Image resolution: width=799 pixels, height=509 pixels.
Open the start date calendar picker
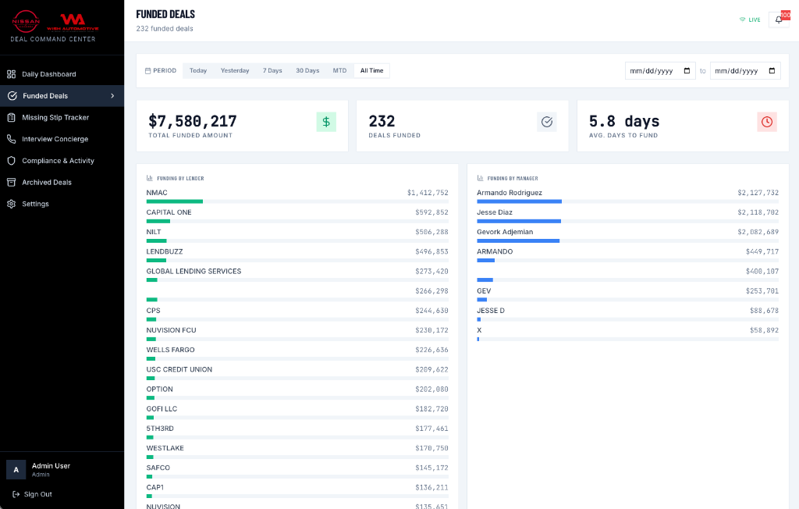click(687, 71)
